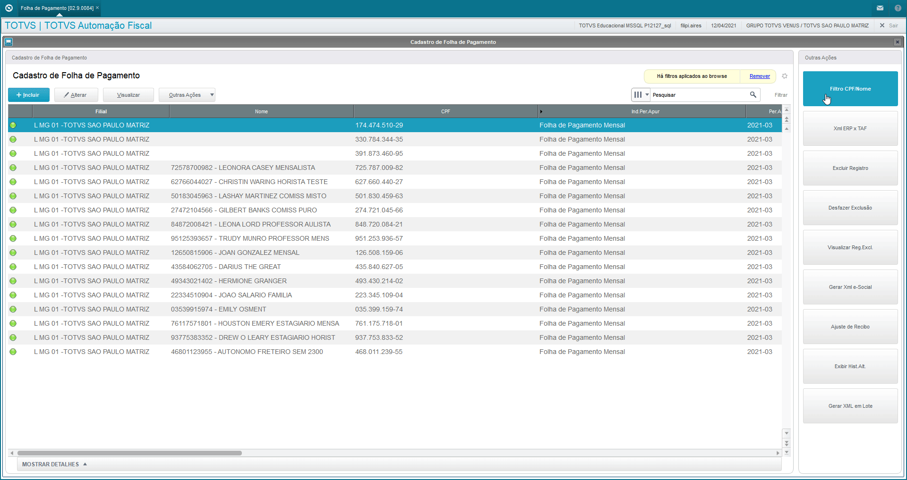Select row with CPF 391.873.460-95

pos(394,153)
